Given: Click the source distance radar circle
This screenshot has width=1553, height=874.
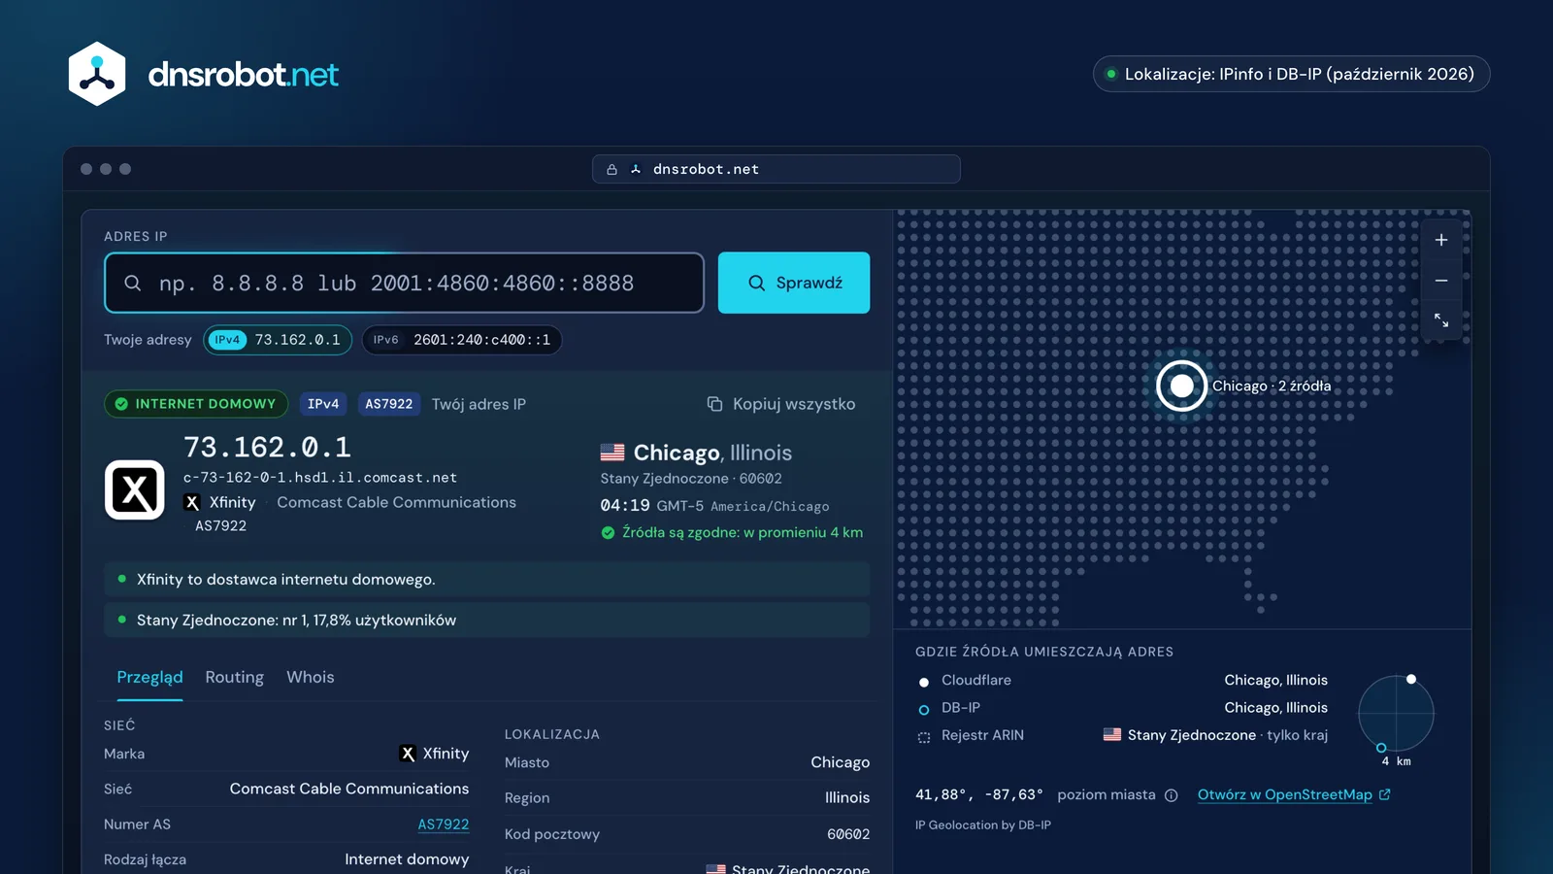Looking at the screenshot, I should point(1396,714).
